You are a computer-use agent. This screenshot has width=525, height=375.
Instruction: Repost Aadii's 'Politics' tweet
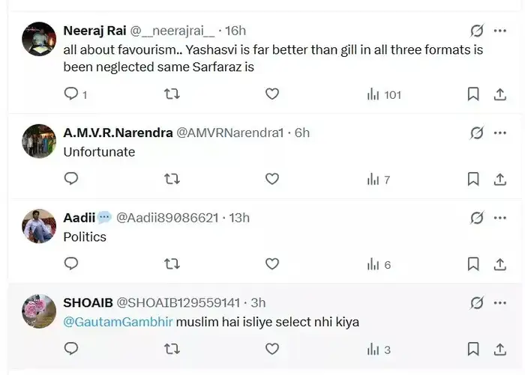point(172,264)
